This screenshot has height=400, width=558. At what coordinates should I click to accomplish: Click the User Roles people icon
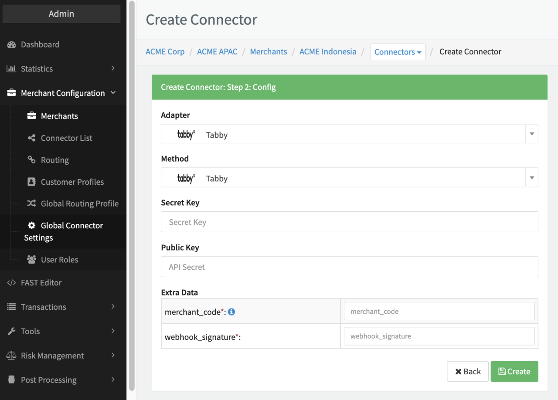tap(31, 260)
